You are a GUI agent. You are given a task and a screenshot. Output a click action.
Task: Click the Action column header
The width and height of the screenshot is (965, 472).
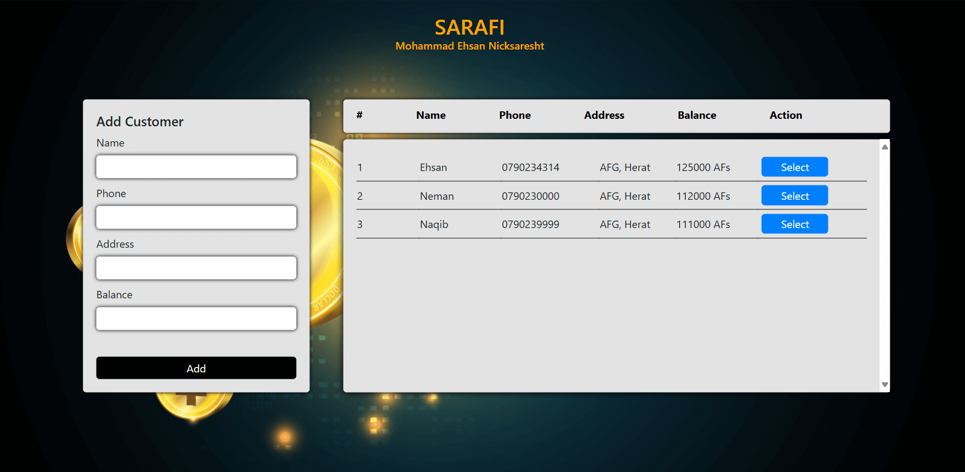tap(785, 116)
